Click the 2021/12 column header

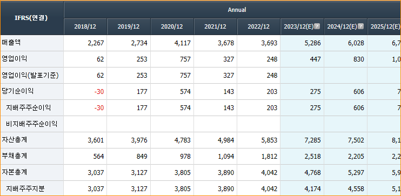pyautogui.click(x=215, y=26)
